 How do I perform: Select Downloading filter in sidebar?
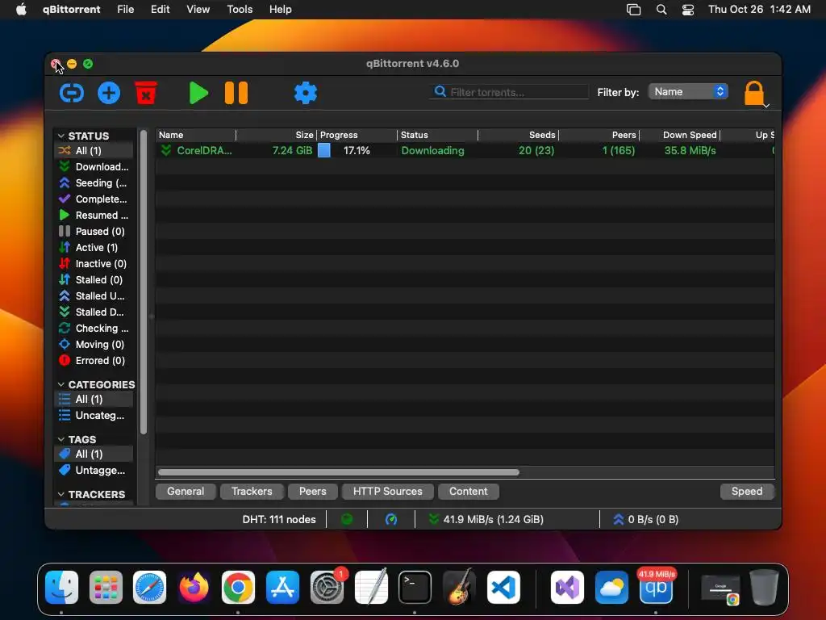(x=94, y=166)
